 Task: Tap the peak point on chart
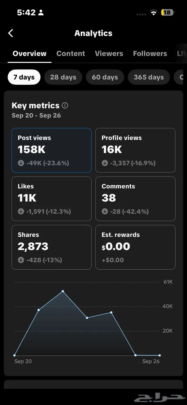[63, 291]
